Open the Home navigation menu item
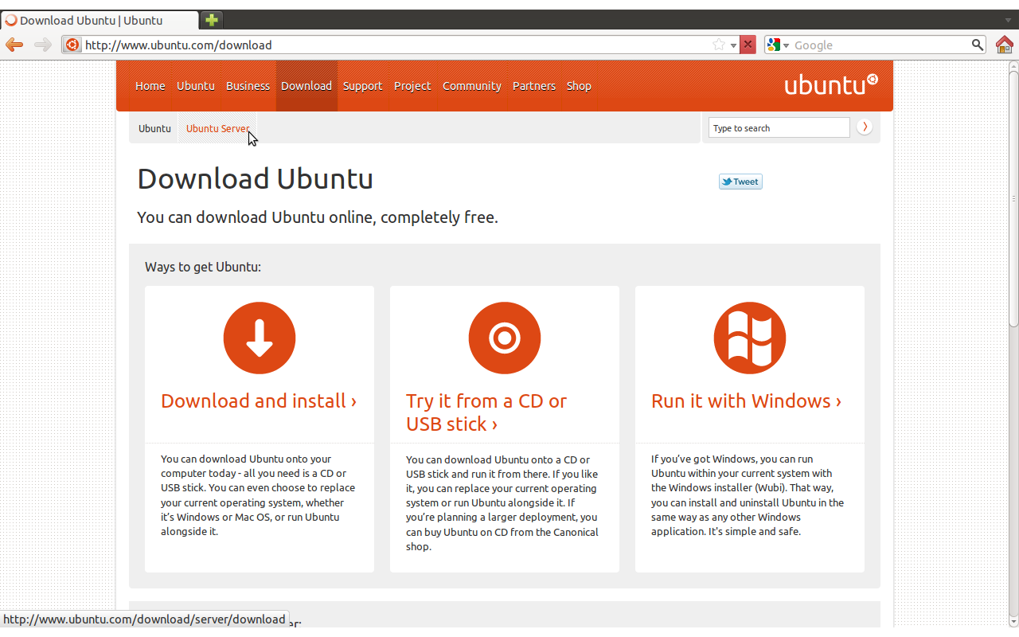Viewport: 1019px width, 637px height. pyautogui.click(x=150, y=86)
